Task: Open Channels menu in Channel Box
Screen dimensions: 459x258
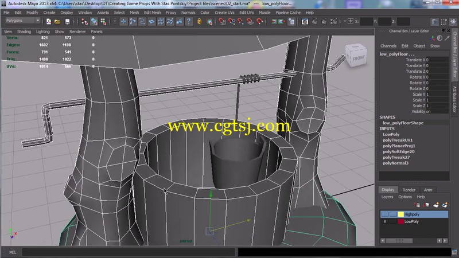Action: (x=388, y=46)
